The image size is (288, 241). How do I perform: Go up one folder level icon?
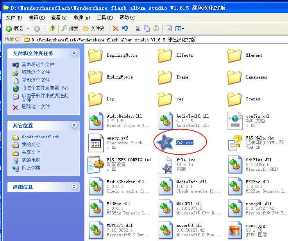(x=52, y=29)
